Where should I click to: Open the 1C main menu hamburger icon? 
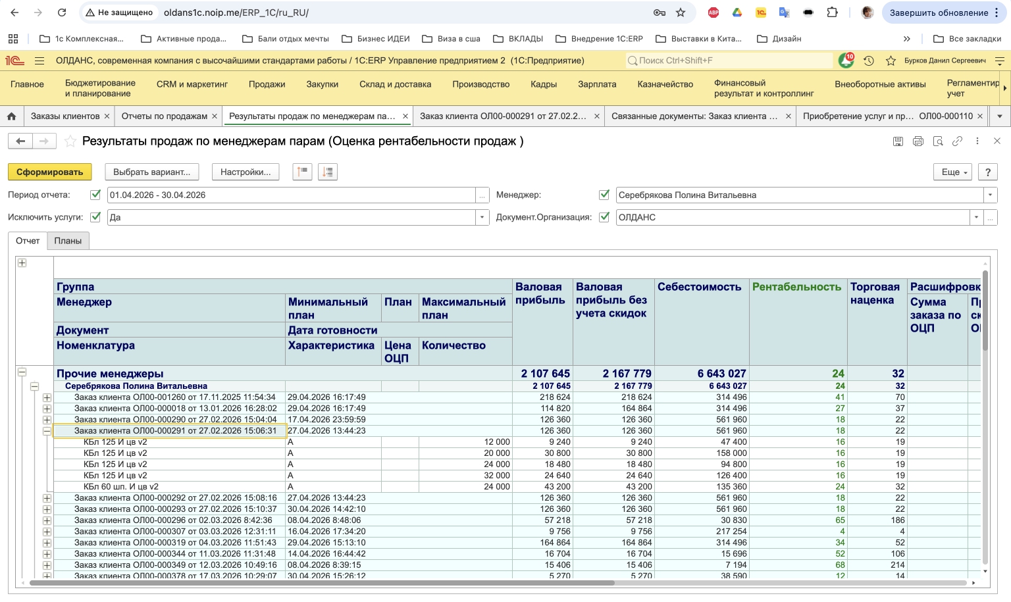click(x=39, y=61)
